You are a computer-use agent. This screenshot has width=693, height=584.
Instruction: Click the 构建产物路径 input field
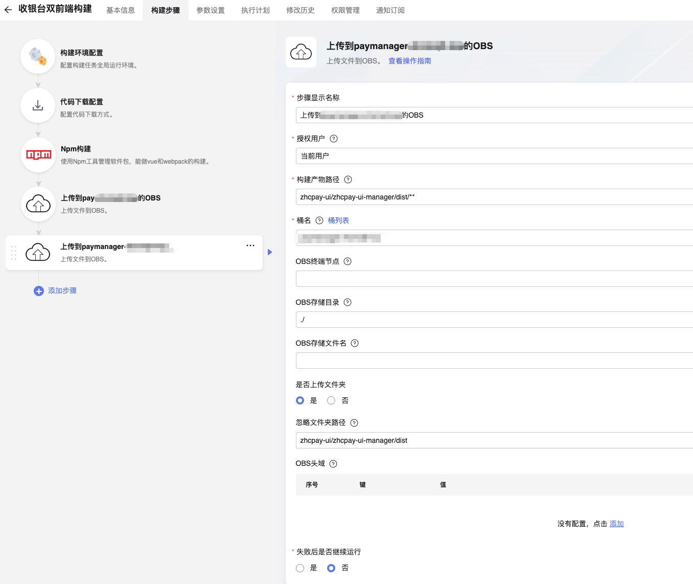(x=494, y=197)
